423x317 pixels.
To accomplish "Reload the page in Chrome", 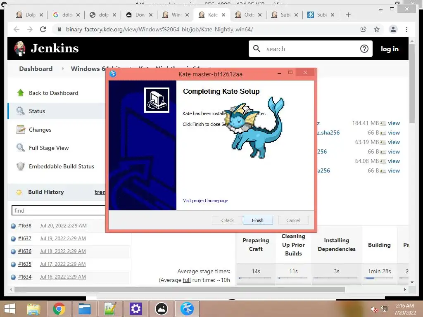I will [43, 29].
